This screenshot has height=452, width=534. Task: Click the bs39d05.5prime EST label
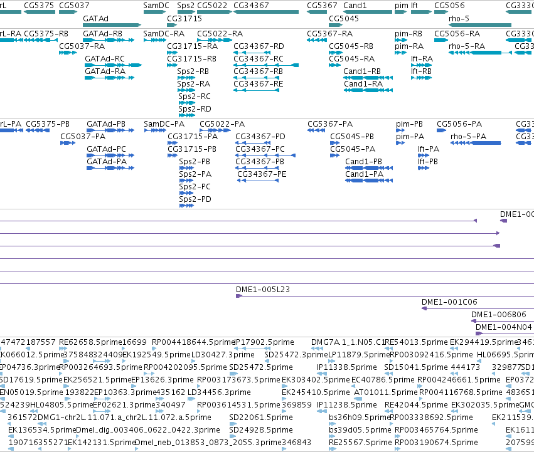[360, 430]
